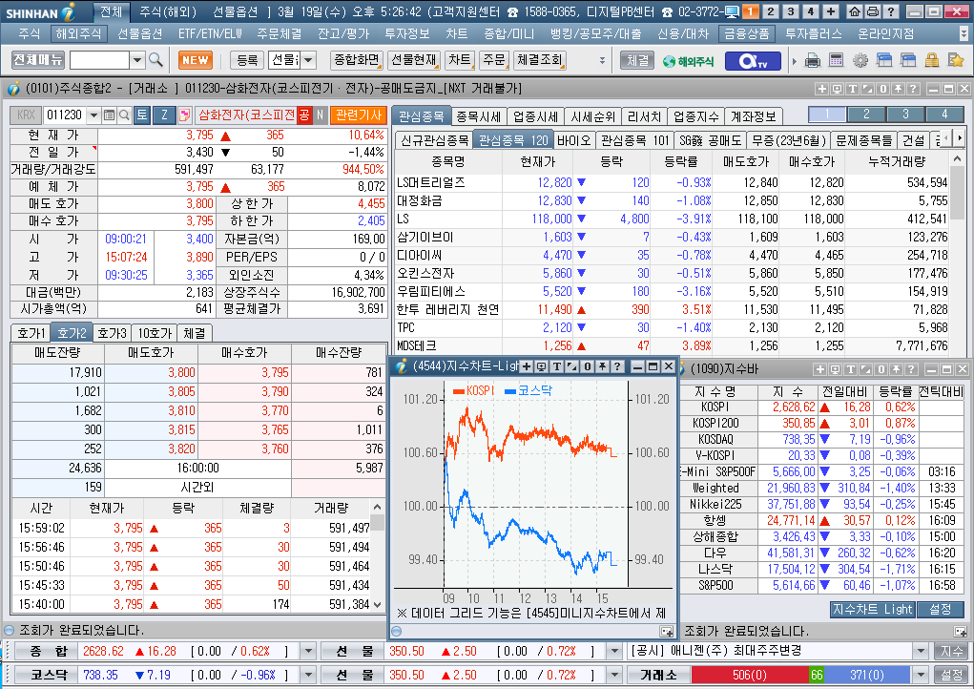Expand the toolbar overflow chevron after 체결조회
974x689 pixels.
tap(602, 60)
